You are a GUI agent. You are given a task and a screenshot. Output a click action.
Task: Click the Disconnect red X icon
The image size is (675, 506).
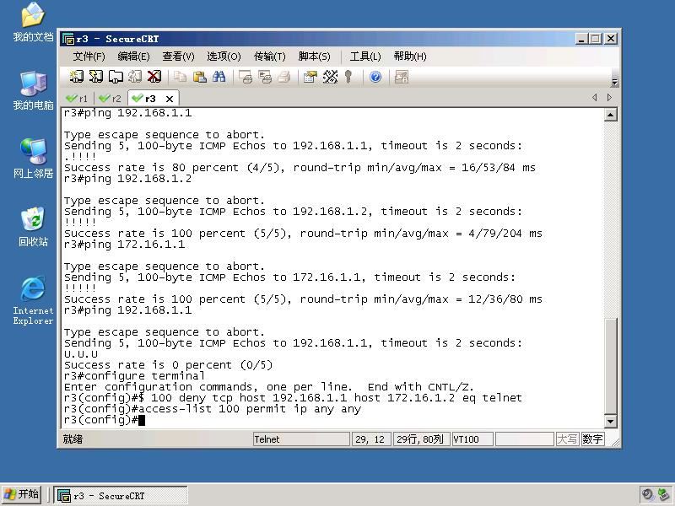tap(154, 77)
